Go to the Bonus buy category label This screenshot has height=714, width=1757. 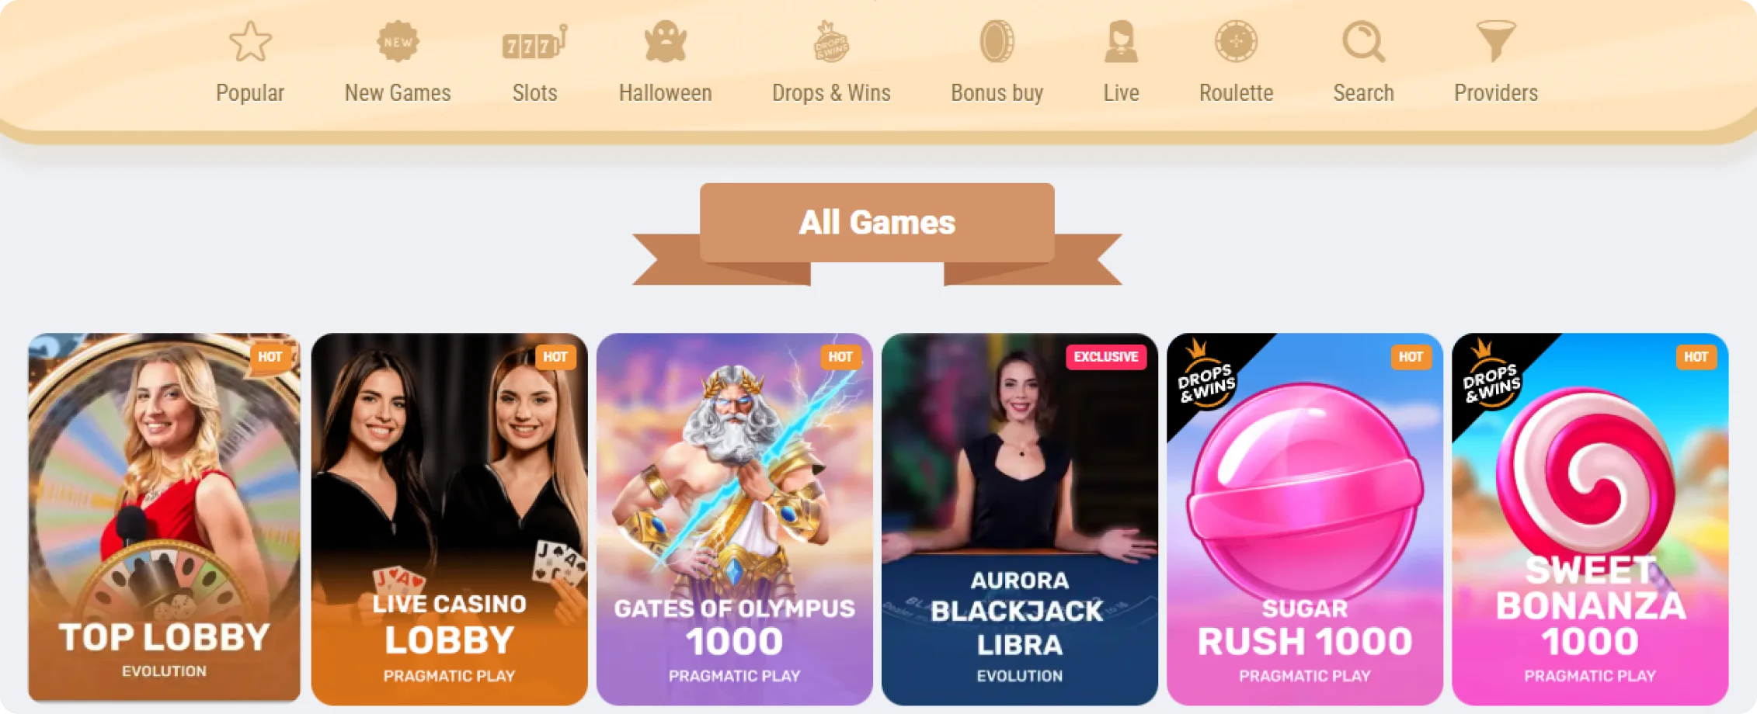[997, 93]
